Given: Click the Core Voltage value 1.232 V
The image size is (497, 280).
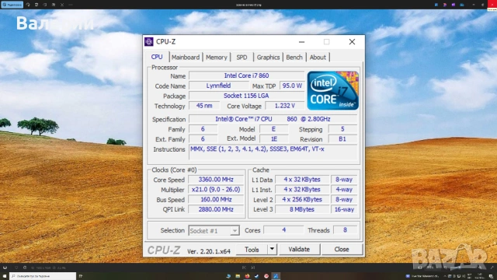Looking at the screenshot, I should (x=284, y=106).
